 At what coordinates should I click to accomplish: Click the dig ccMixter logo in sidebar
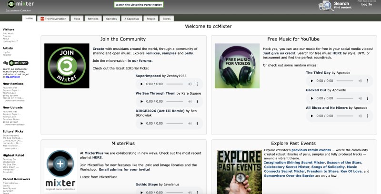click(x=16, y=63)
